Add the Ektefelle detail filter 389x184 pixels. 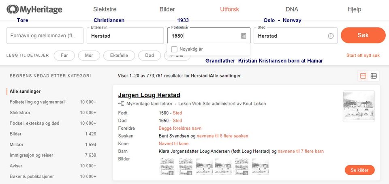119,56
